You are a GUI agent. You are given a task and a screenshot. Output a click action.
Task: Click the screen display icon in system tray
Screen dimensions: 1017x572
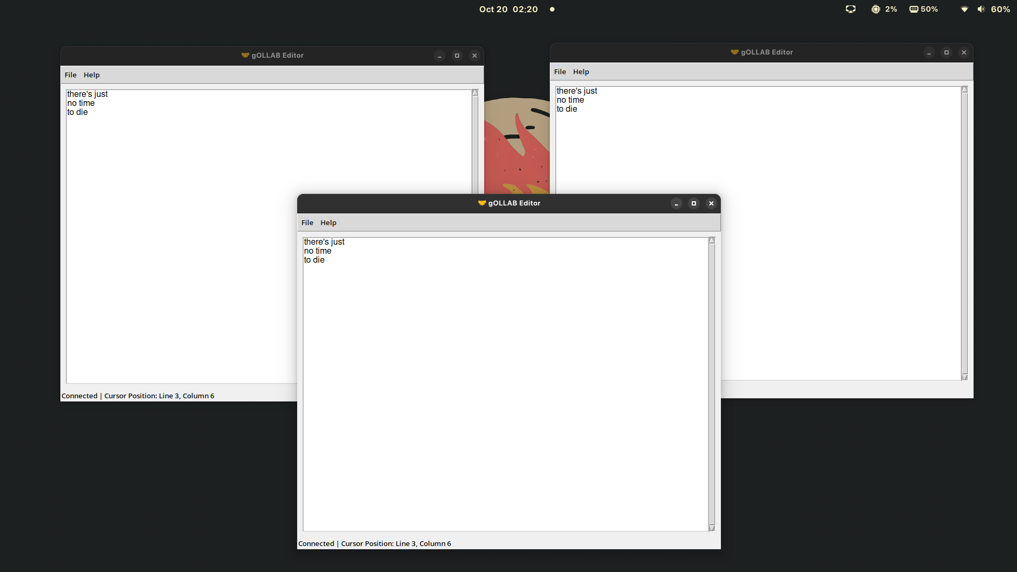(851, 9)
